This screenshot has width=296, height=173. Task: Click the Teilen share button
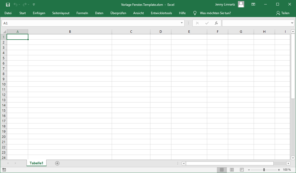[x=283, y=13]
